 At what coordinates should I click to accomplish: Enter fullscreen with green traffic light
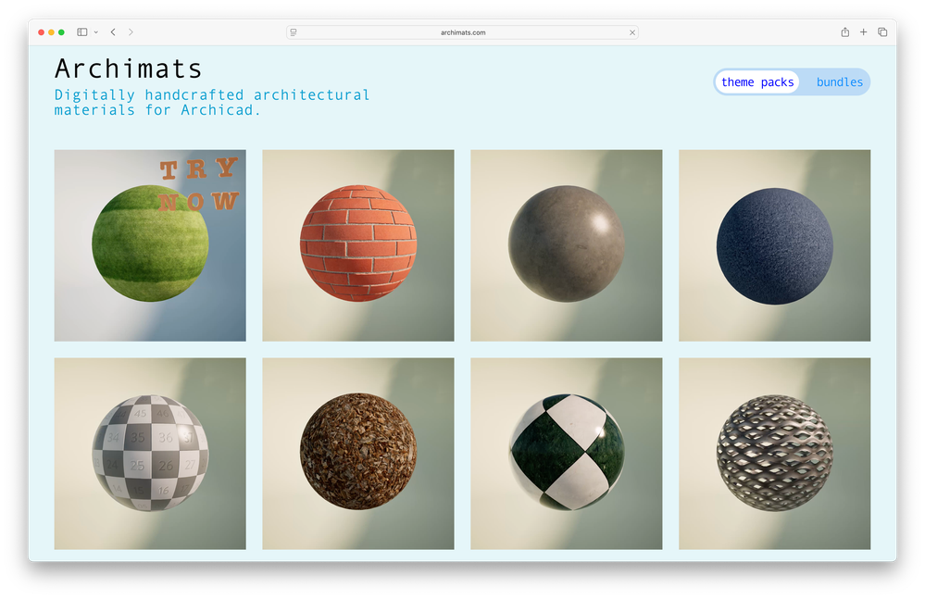point(61,32)
